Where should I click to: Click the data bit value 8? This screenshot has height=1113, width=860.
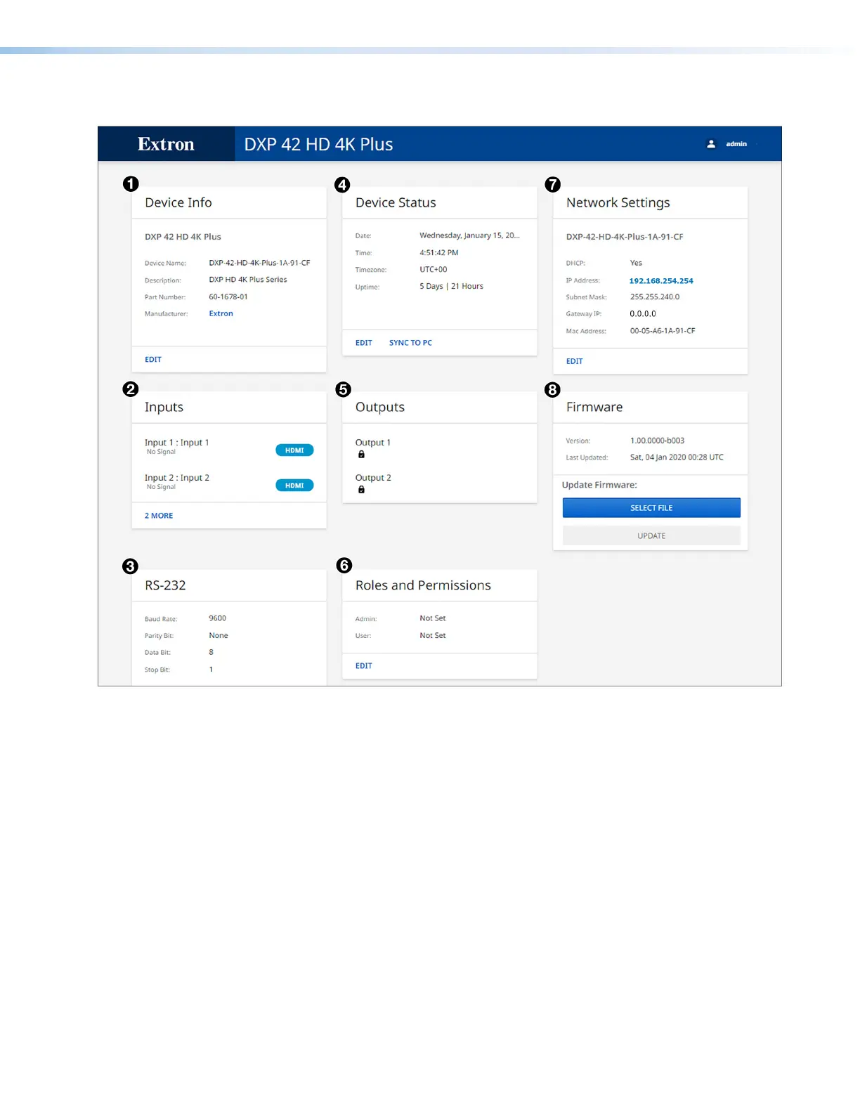point(211,653)
